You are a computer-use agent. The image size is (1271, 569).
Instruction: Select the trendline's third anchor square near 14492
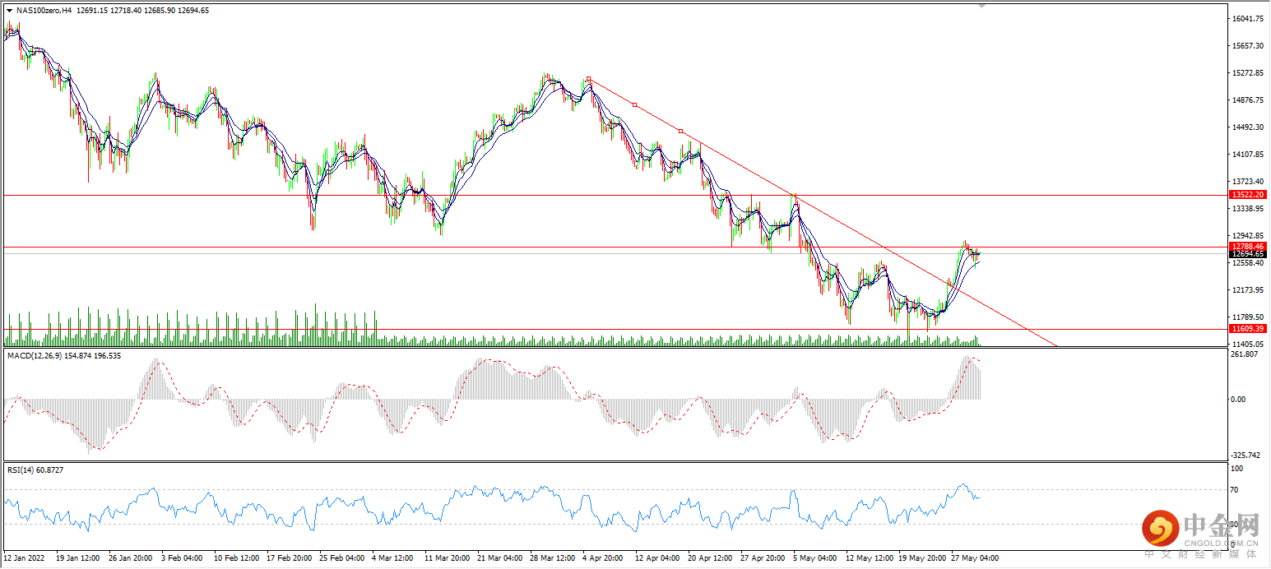[x=680, y=131]
